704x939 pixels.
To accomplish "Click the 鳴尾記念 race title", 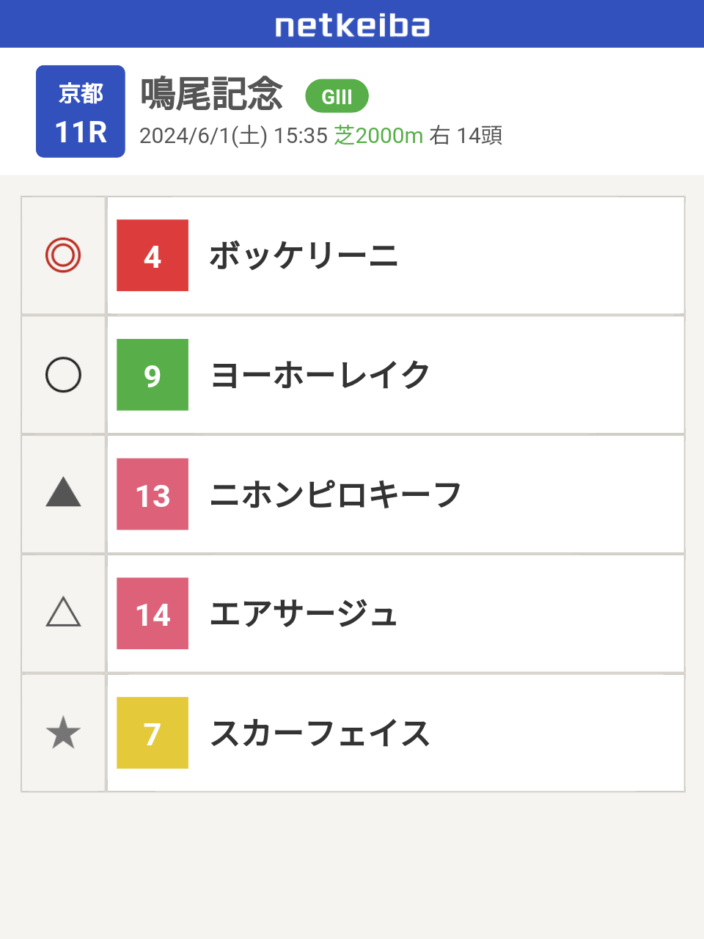I will (212, 94).
